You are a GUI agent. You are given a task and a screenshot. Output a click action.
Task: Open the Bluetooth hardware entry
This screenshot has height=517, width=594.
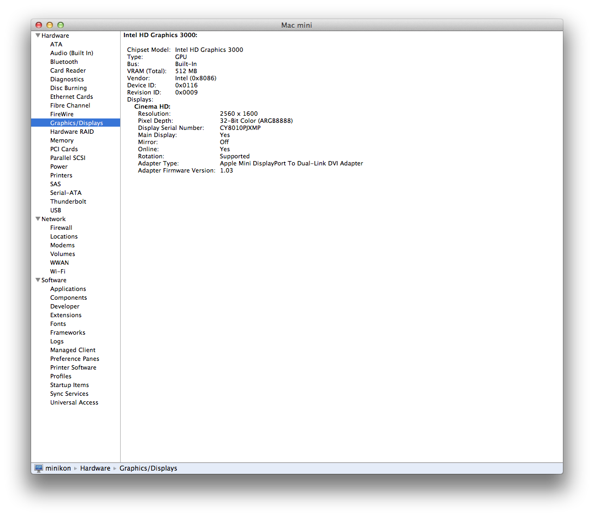click(x=64, y=62)
